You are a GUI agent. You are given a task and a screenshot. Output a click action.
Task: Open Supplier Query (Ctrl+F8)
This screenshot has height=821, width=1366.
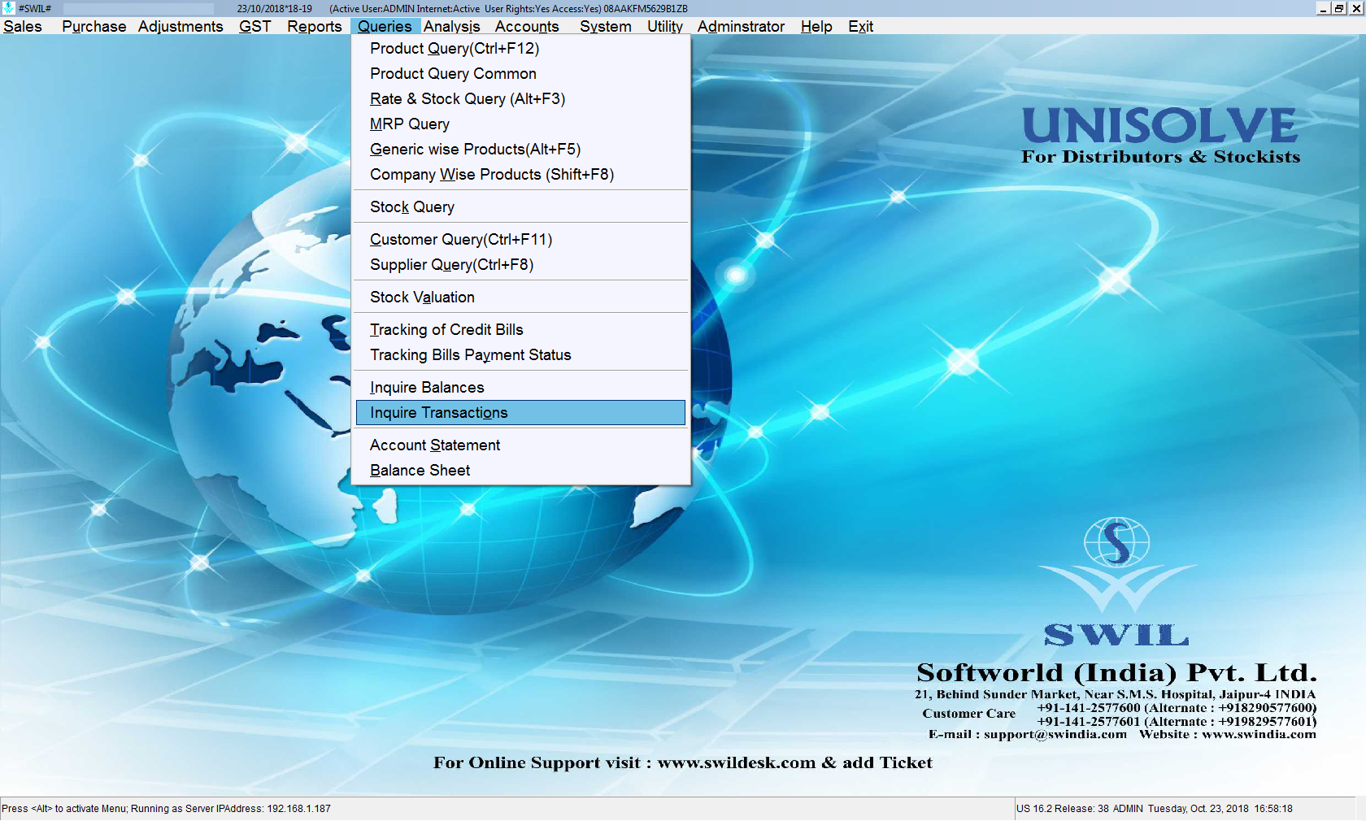[x=520, y=265]
